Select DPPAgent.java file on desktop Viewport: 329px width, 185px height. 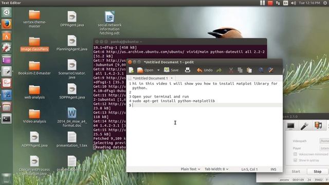(x=72, y=19)
